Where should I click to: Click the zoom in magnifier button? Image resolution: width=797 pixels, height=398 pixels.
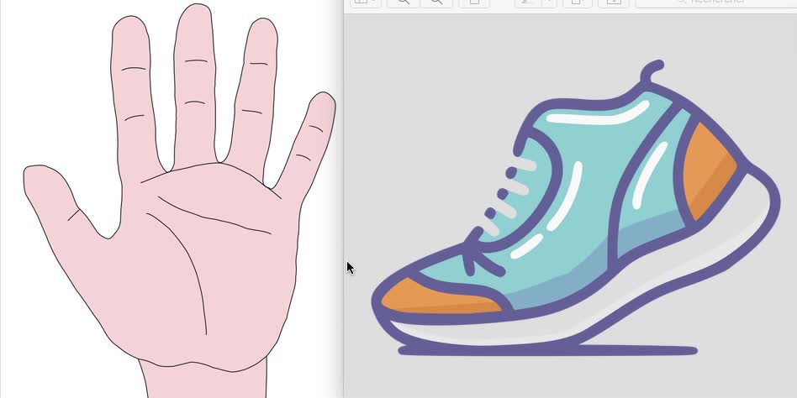[435, 3]
